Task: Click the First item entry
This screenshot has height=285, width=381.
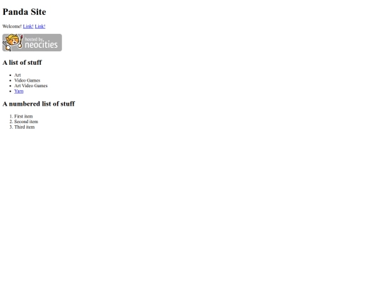Action: point(23,116)
